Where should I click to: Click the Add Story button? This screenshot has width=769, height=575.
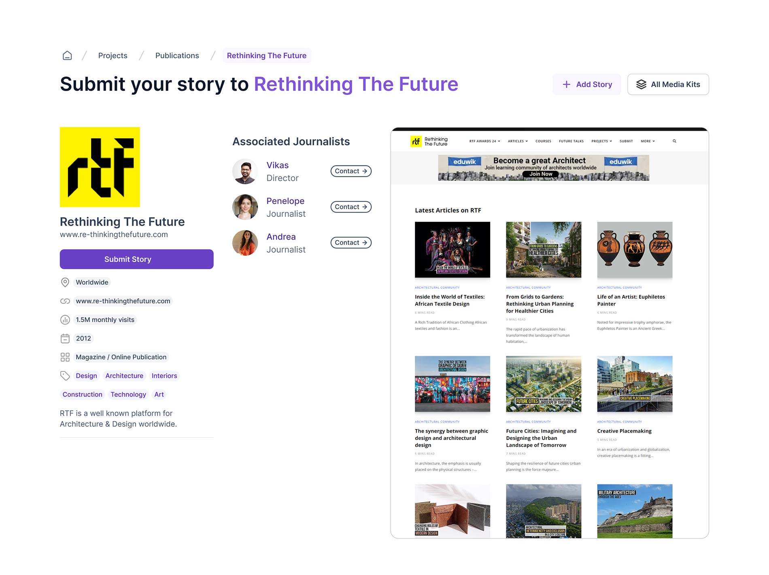pyautogui.click(x=586, y=85)
